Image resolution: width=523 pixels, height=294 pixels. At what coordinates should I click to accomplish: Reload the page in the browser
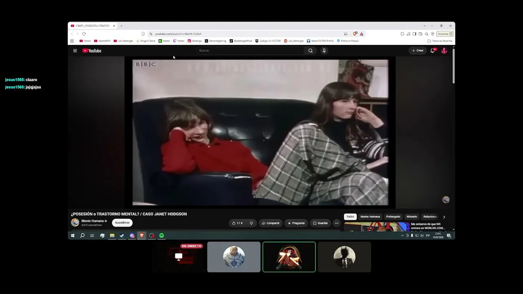tap(84, 34)
